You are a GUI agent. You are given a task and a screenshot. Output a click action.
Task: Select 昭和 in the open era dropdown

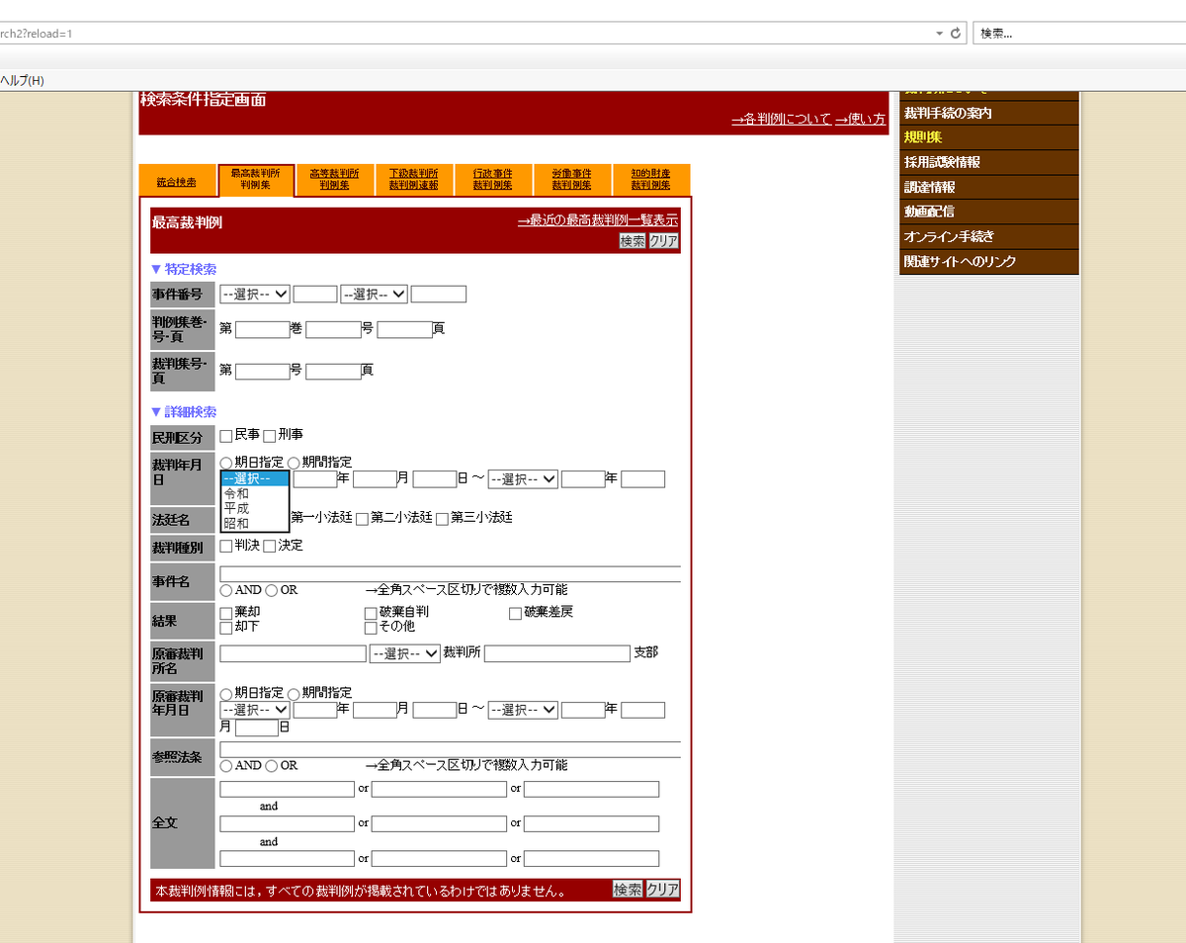click(x=237, y=521)
